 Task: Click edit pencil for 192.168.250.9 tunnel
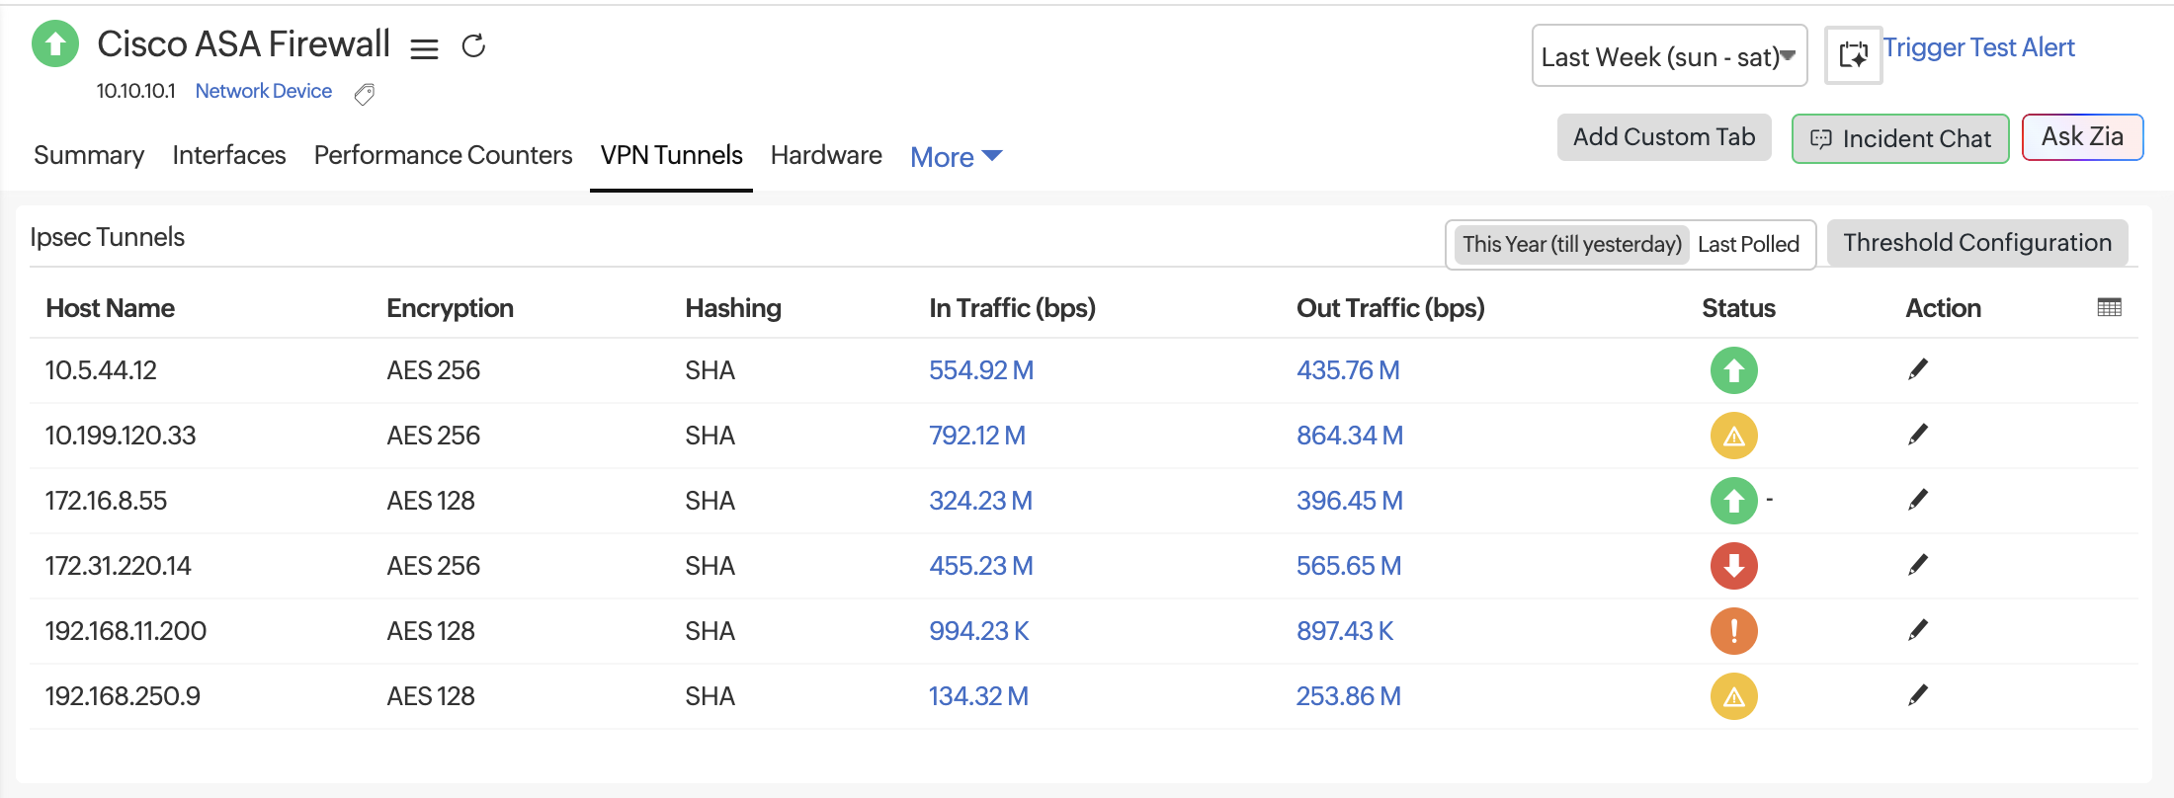[1917, 696]
